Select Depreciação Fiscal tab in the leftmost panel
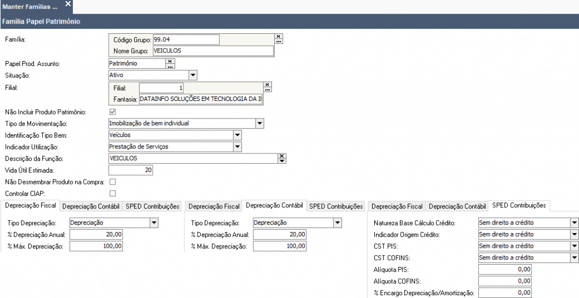Image resolution: width=579 pixels, height=298 pixels. [31, 205]
